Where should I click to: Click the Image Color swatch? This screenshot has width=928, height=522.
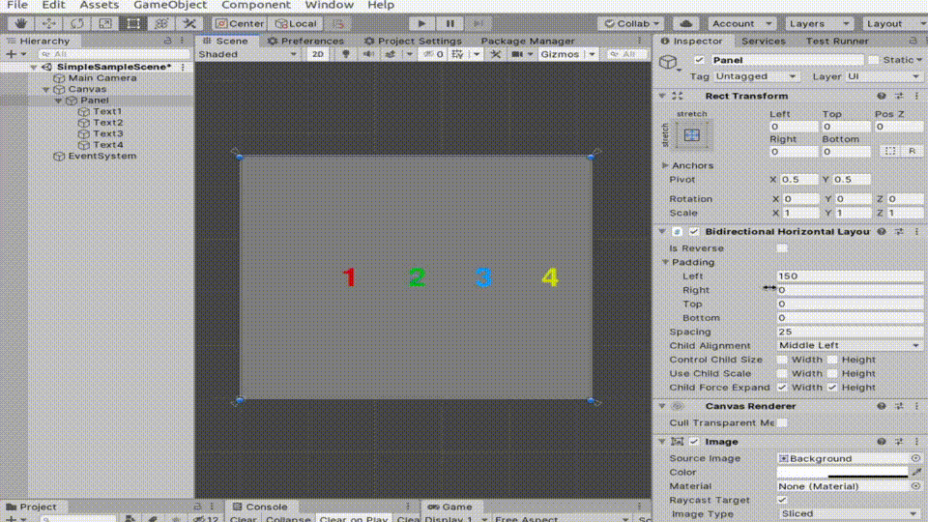(x=842, y=473)
